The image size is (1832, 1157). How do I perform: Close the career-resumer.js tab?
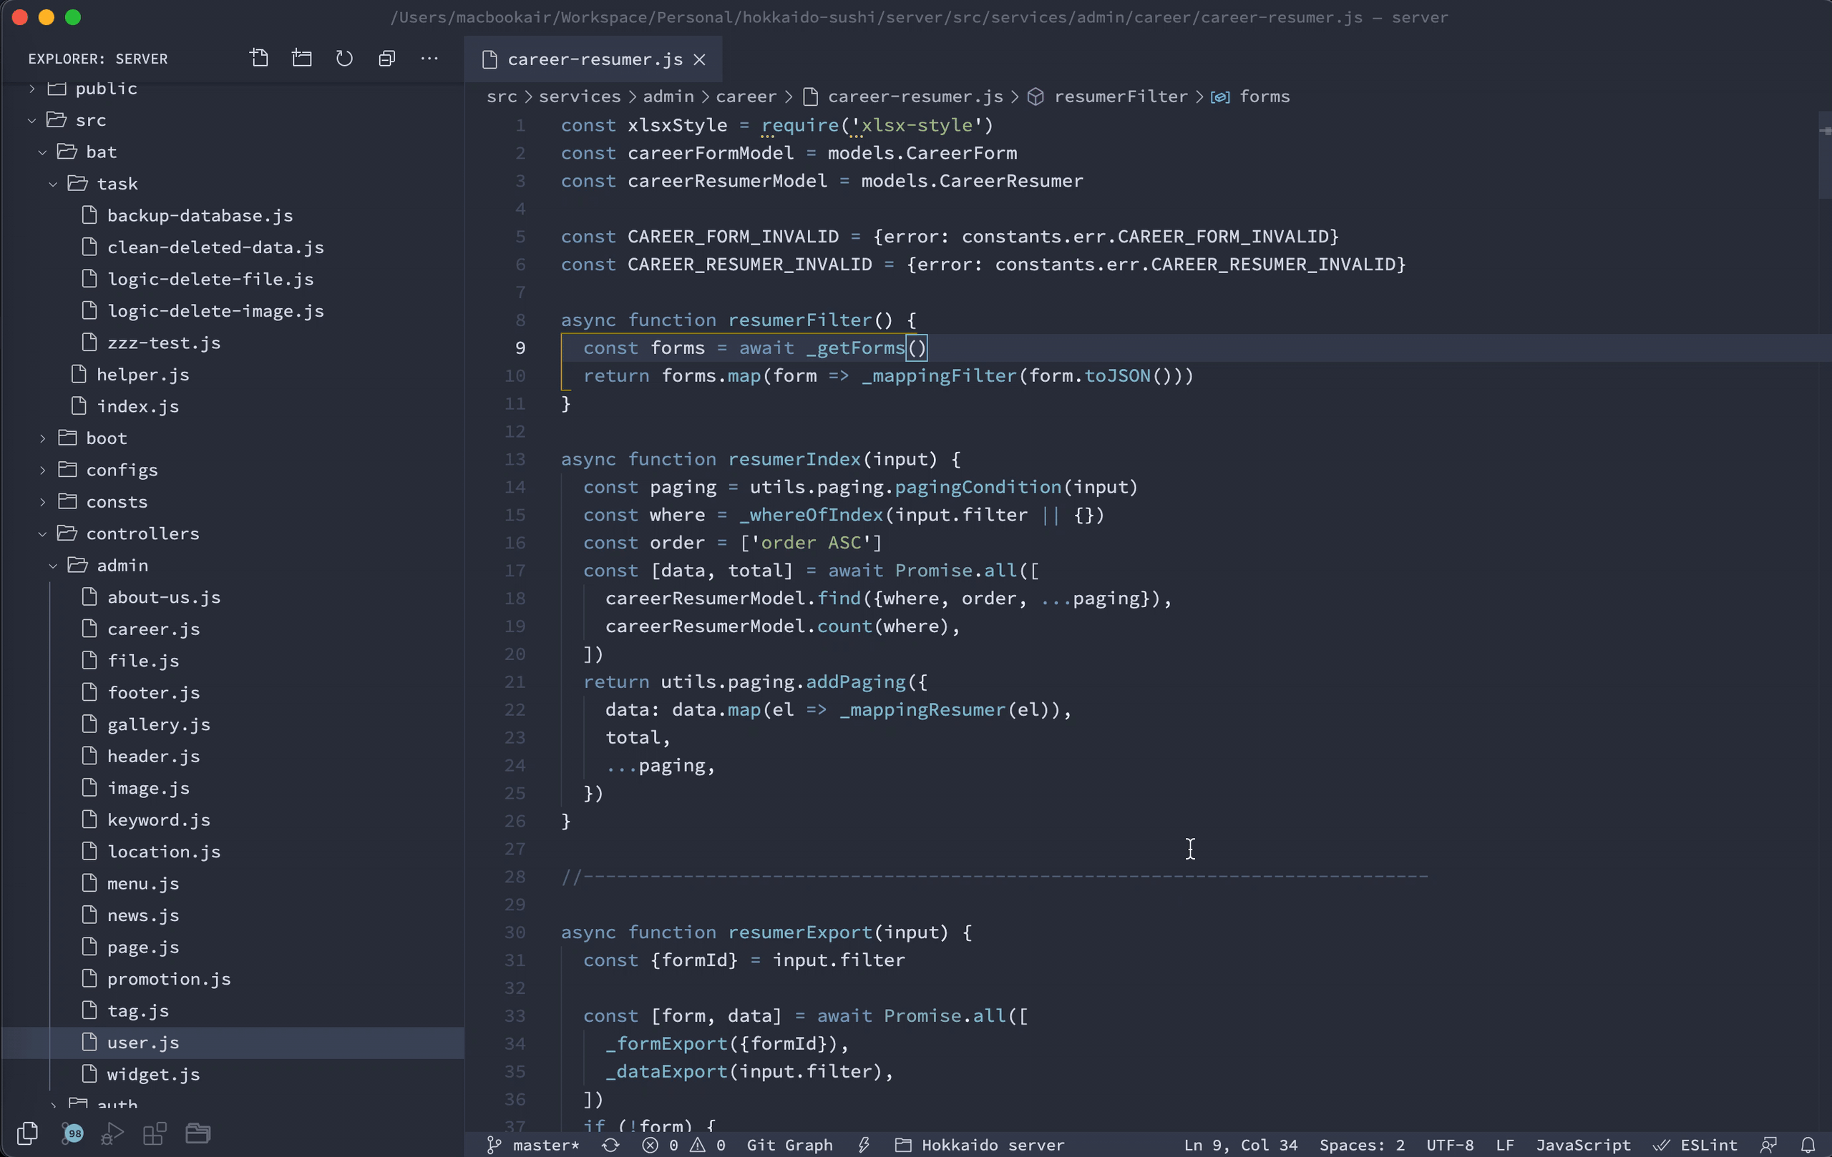(x=700, y=59)
